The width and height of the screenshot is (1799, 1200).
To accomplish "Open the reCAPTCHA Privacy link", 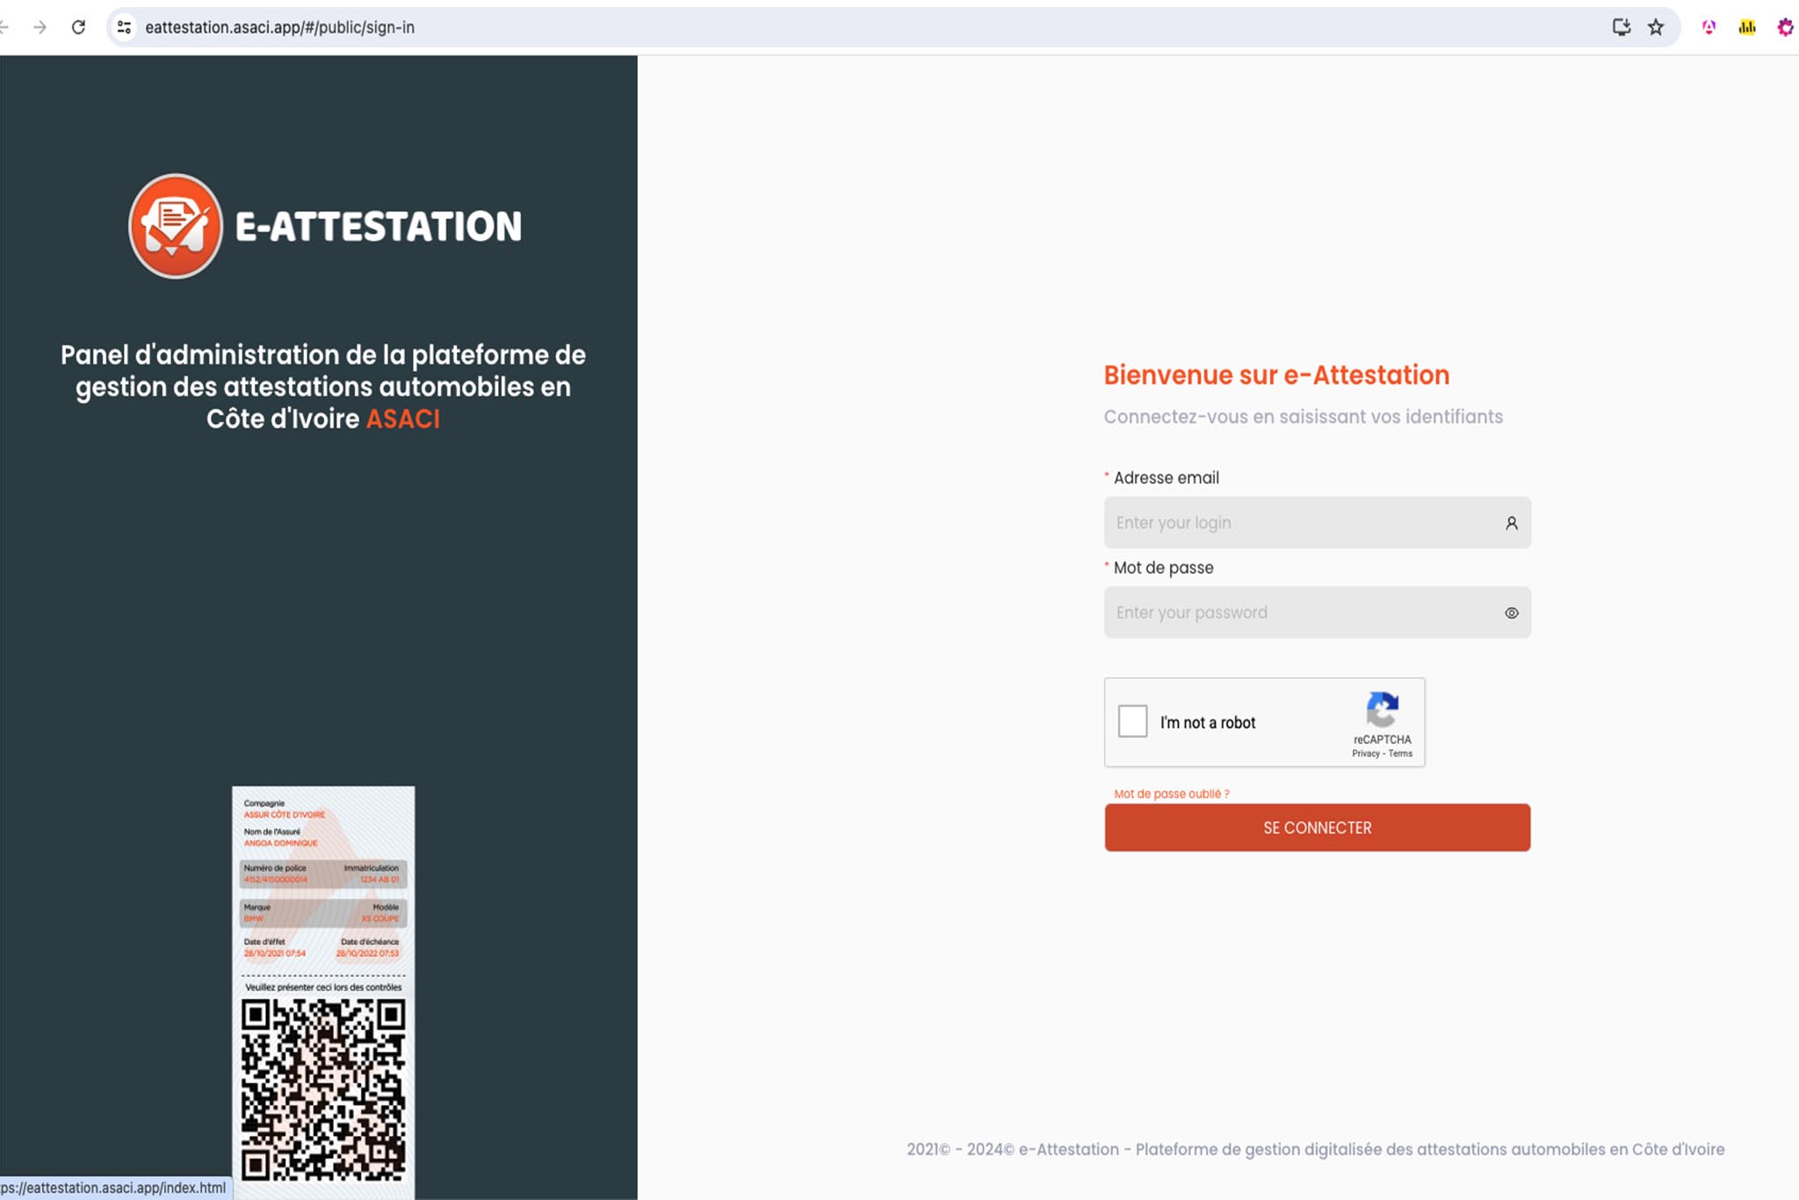I will pyautogui.click(x=1365, y=754).
